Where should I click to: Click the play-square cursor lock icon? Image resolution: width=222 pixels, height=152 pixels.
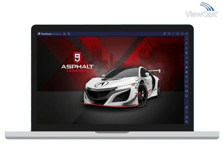[187, 53]
